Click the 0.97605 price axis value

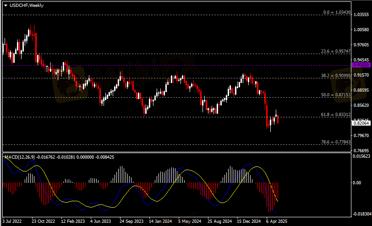click(361, 44)
